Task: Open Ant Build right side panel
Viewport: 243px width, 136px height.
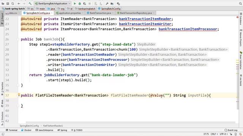Action: tap(241, 80)
